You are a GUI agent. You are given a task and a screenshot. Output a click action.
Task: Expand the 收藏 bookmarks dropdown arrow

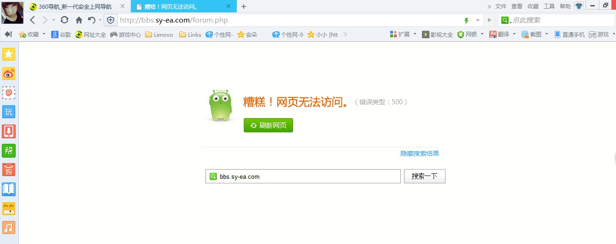click(44, 34)
